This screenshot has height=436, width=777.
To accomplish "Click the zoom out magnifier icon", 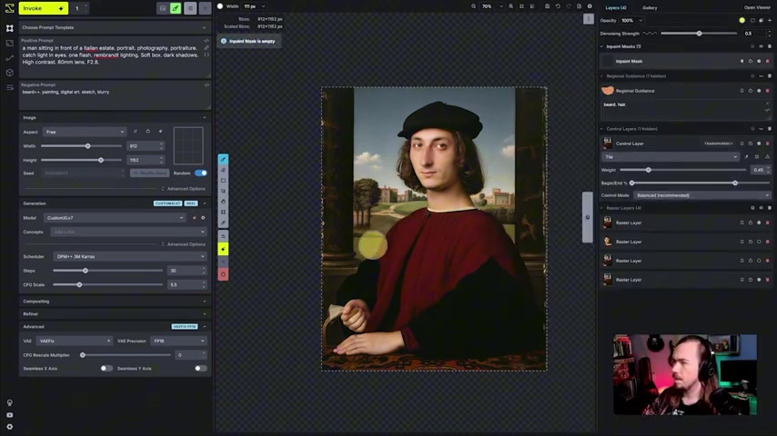I will [473, 6].
